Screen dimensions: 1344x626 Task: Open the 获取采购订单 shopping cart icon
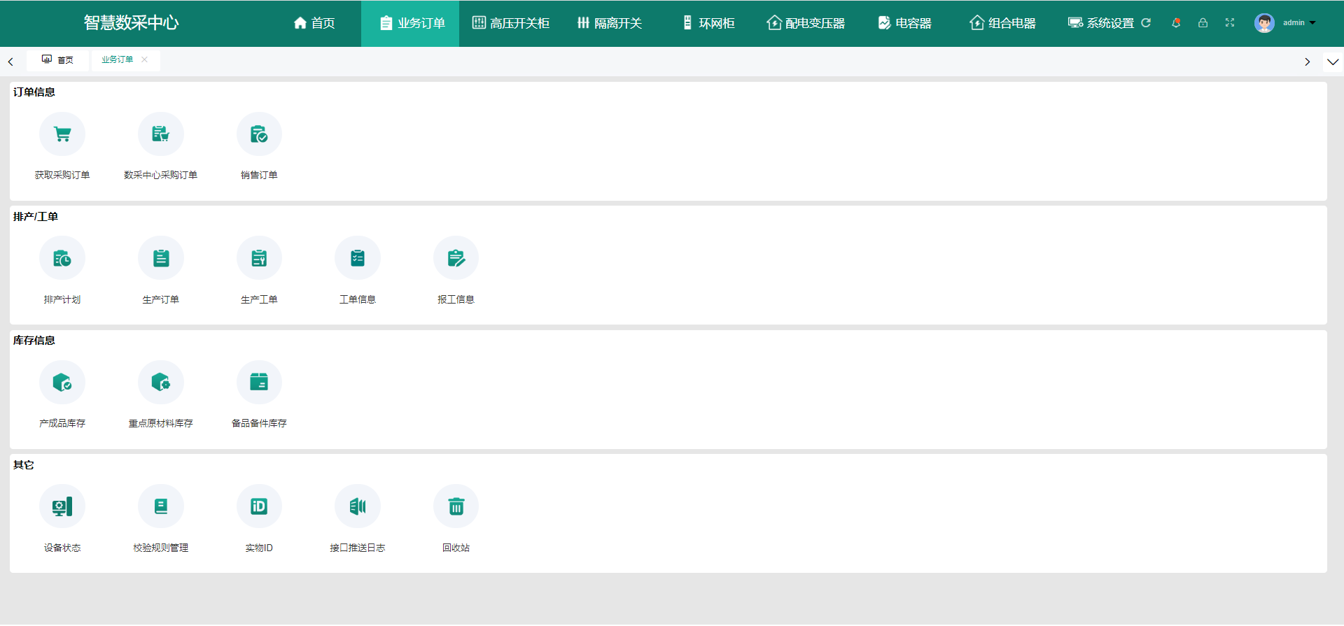(x=62, y=134)
